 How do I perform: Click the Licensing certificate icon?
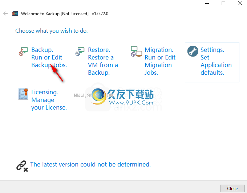23,94
